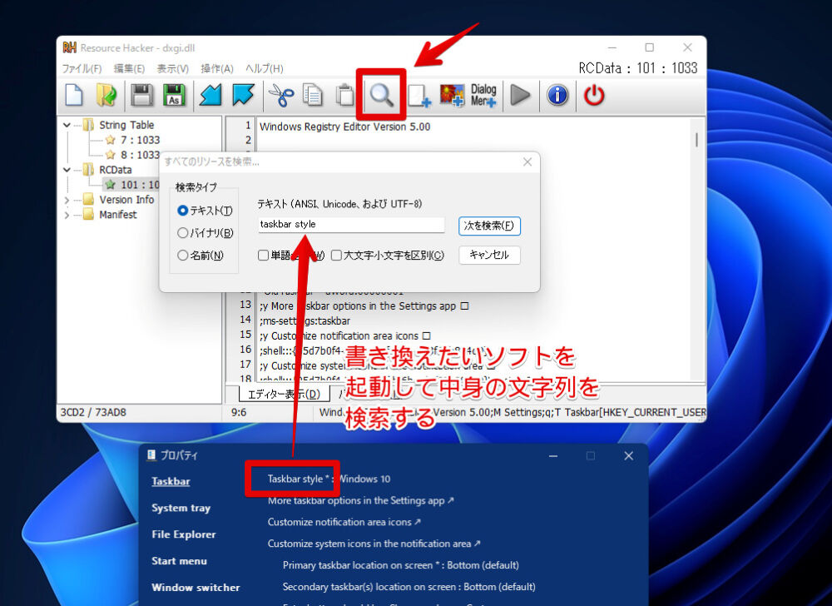Click the blue bookmark arrow icon

[243, 96]
